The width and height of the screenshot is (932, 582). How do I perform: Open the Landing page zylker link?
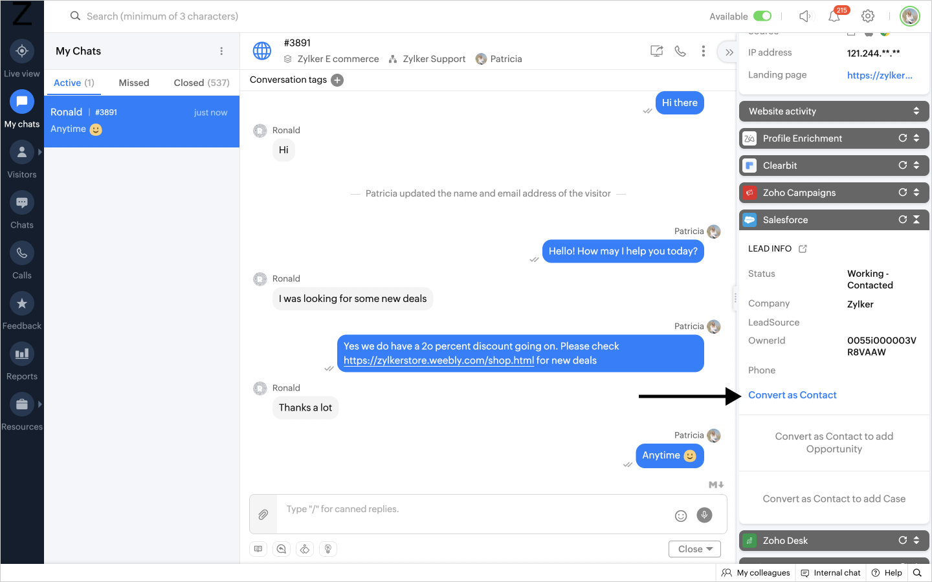point(880,75)
